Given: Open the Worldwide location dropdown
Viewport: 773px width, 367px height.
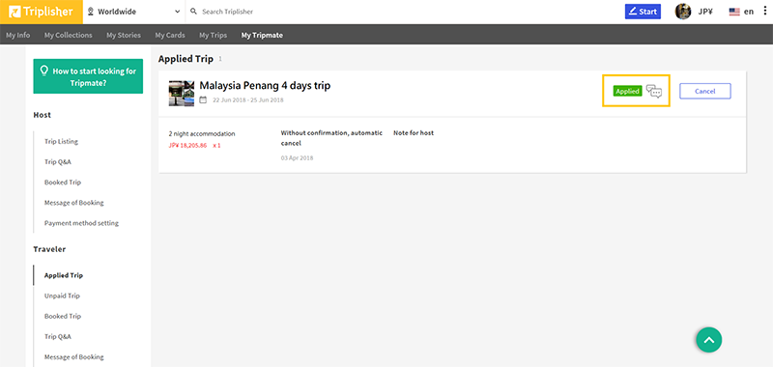Looking at the screenshot, I should coord(134,12).
